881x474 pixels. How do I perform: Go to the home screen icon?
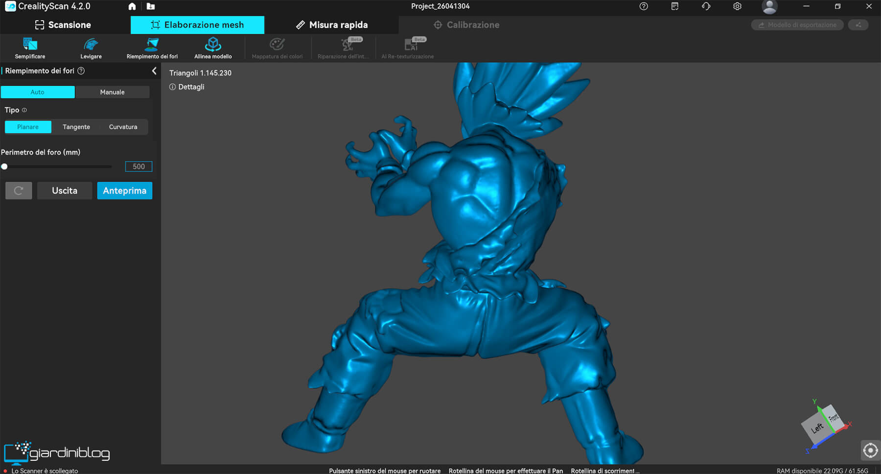[x=132, y=6]
